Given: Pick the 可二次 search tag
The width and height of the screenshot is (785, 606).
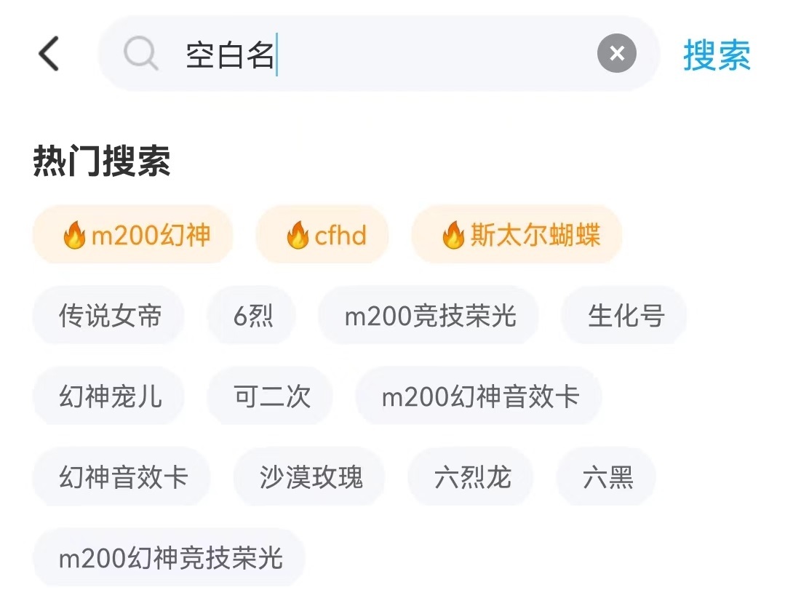Looking at the screenshot, I should [x=270, y=397].
